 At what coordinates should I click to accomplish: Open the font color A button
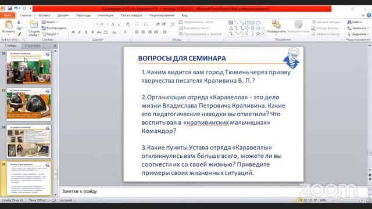click(x=125, y=32)
